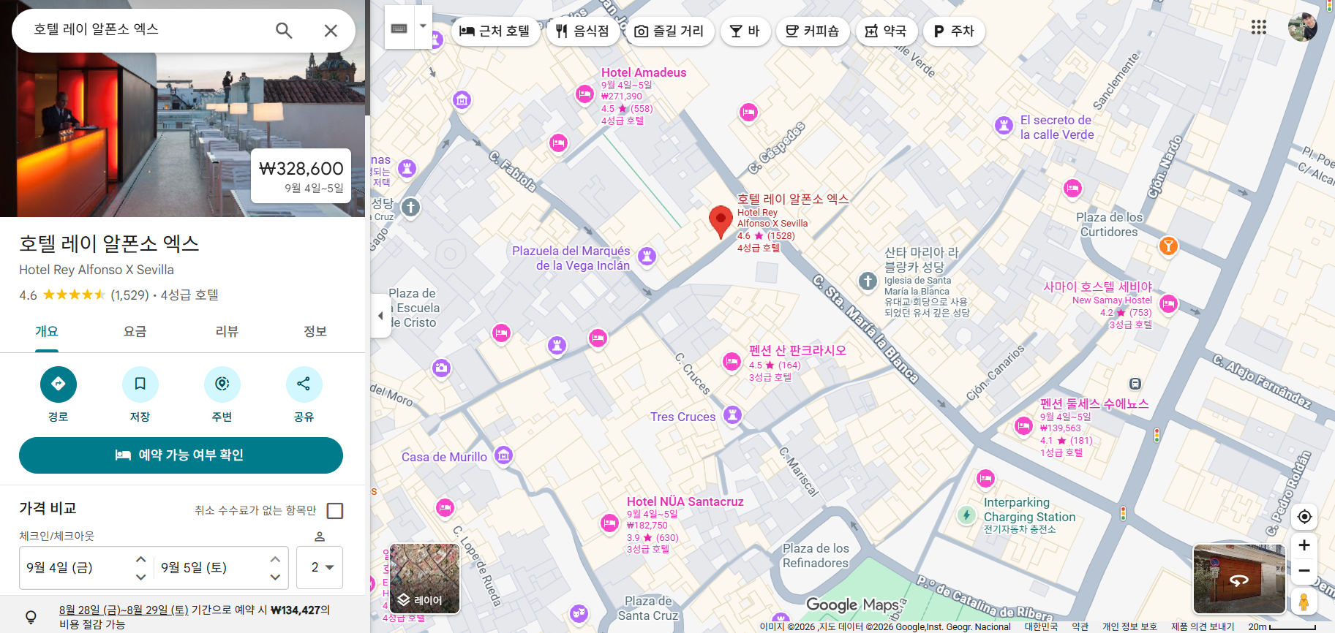Click the Casa de Murillo museum marker

[x=503, y=456]
